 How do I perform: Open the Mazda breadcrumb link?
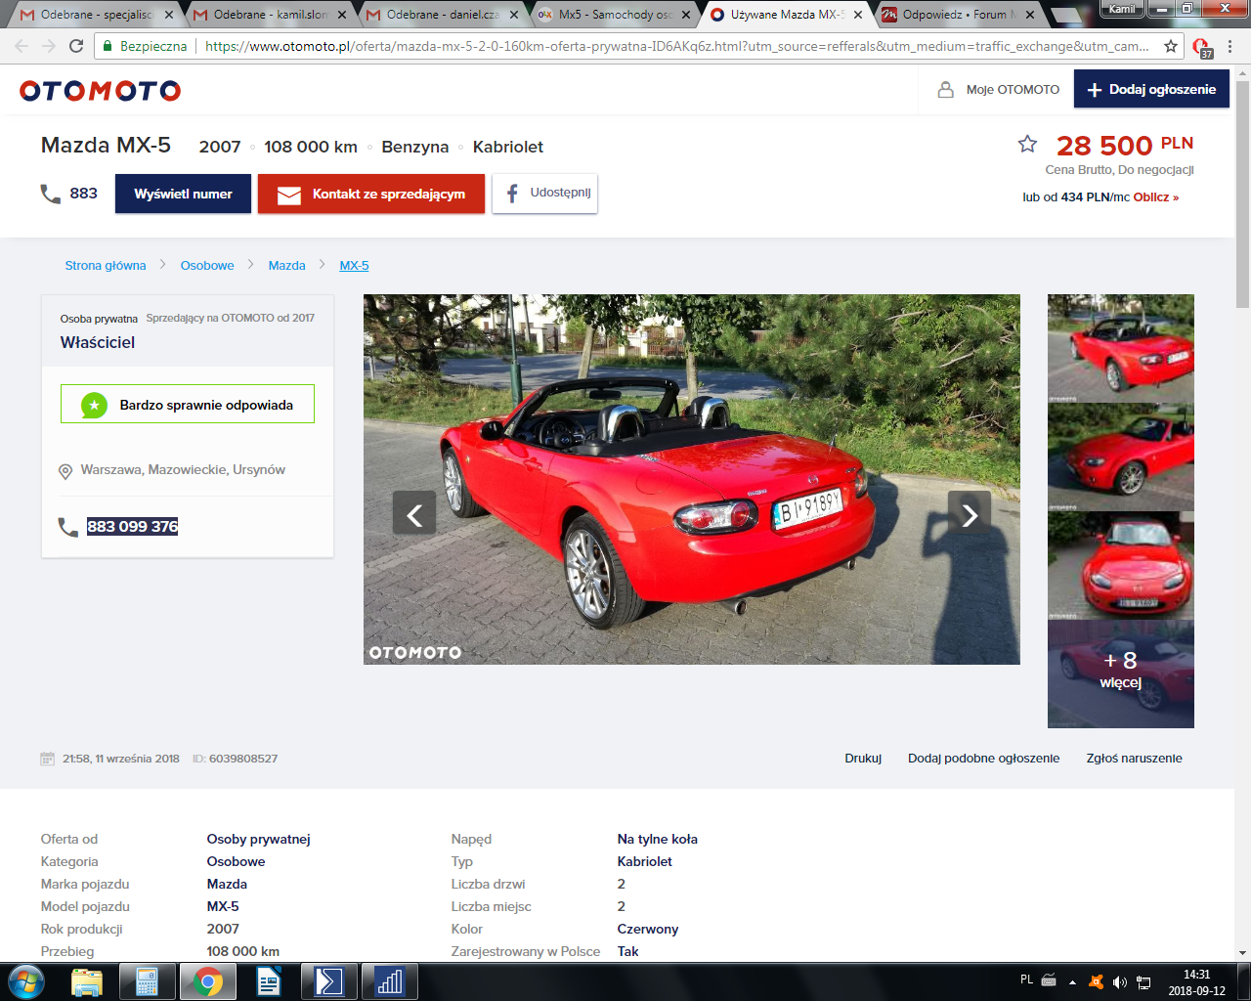click(286, 266)
